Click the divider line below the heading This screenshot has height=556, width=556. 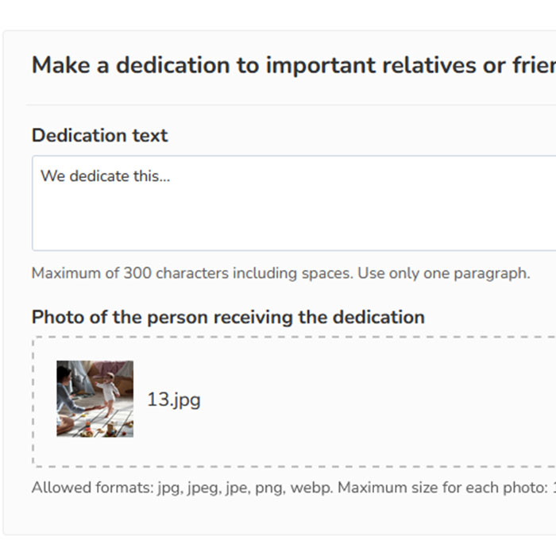[x=292, y=105]
